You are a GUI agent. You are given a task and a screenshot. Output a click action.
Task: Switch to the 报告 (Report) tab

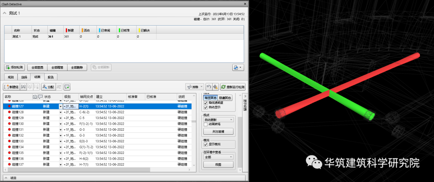(x=51, y=77)
